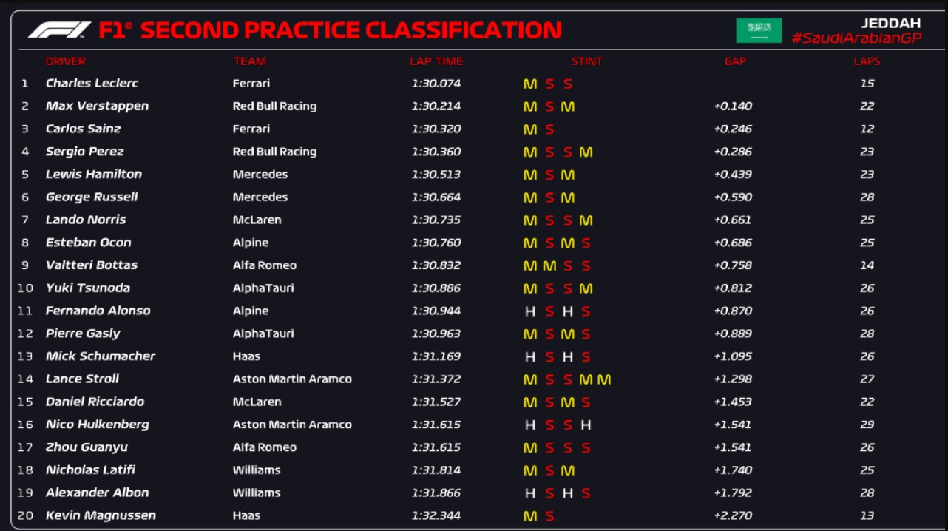Select the DRIVER column header
This screenshot has height=531, width=948.
pyautogui.click(x=65, y=61)
